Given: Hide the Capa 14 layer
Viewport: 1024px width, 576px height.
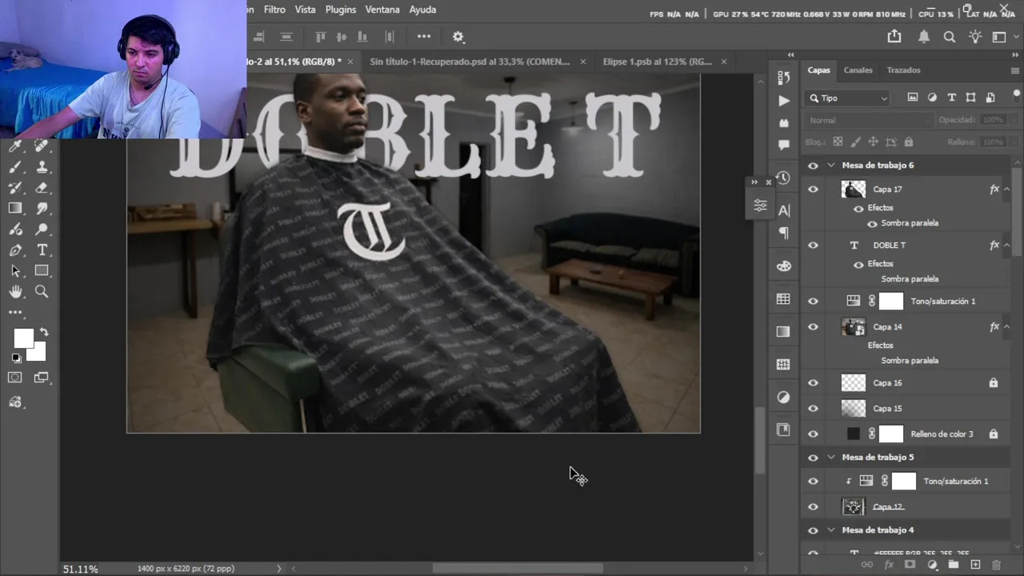Looking at the screenshot, I should point(813,327).
